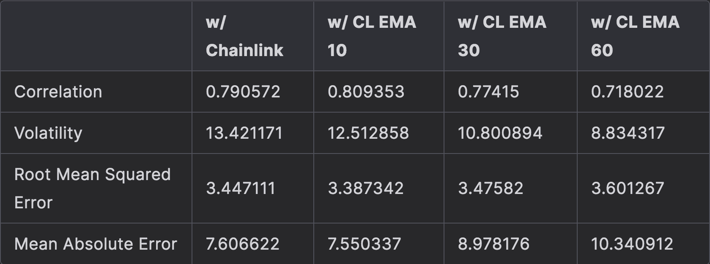Select correlation value 0.718022

[x=628, y=92]
